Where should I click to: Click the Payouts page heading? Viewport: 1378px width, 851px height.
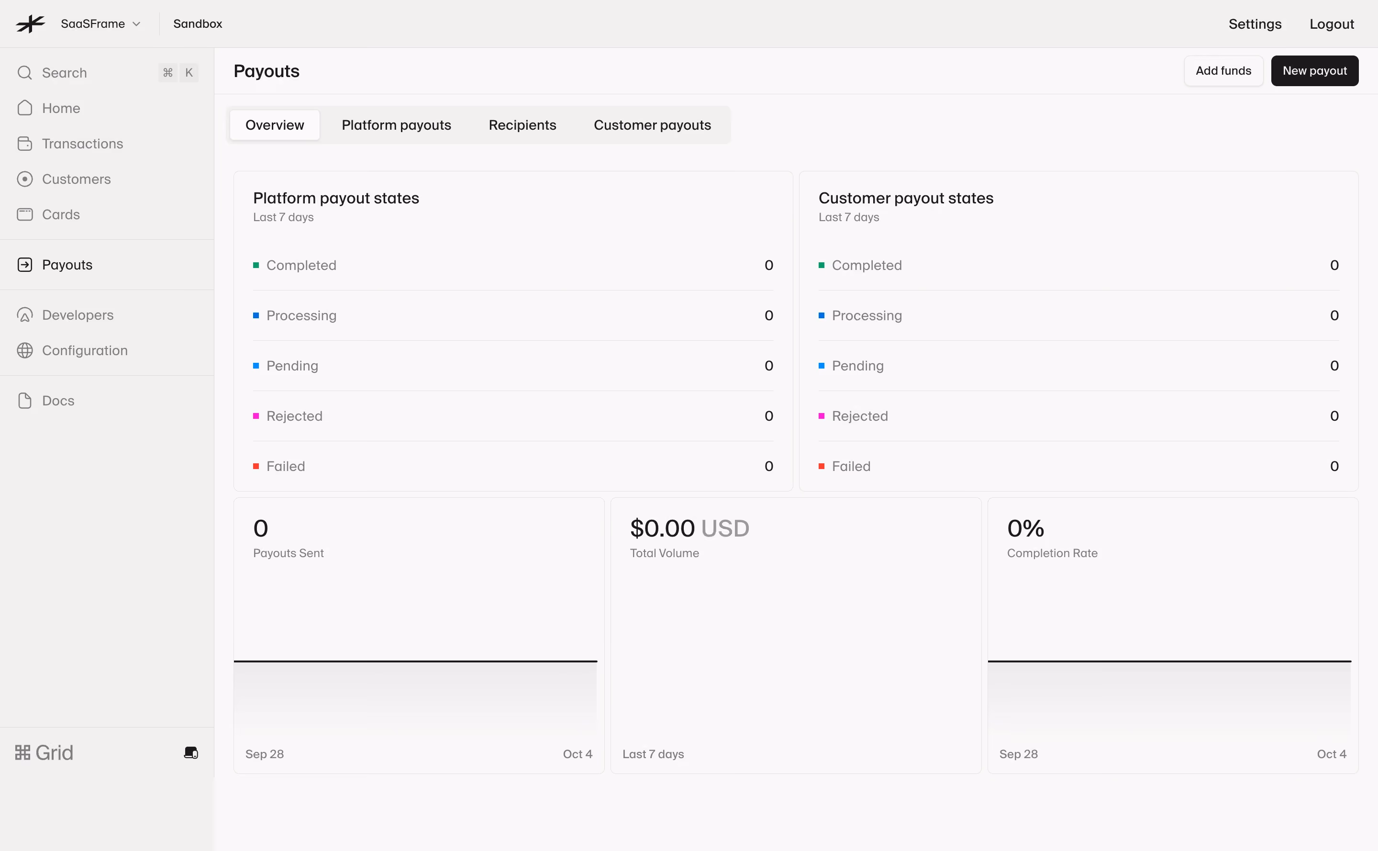(266, 71)
